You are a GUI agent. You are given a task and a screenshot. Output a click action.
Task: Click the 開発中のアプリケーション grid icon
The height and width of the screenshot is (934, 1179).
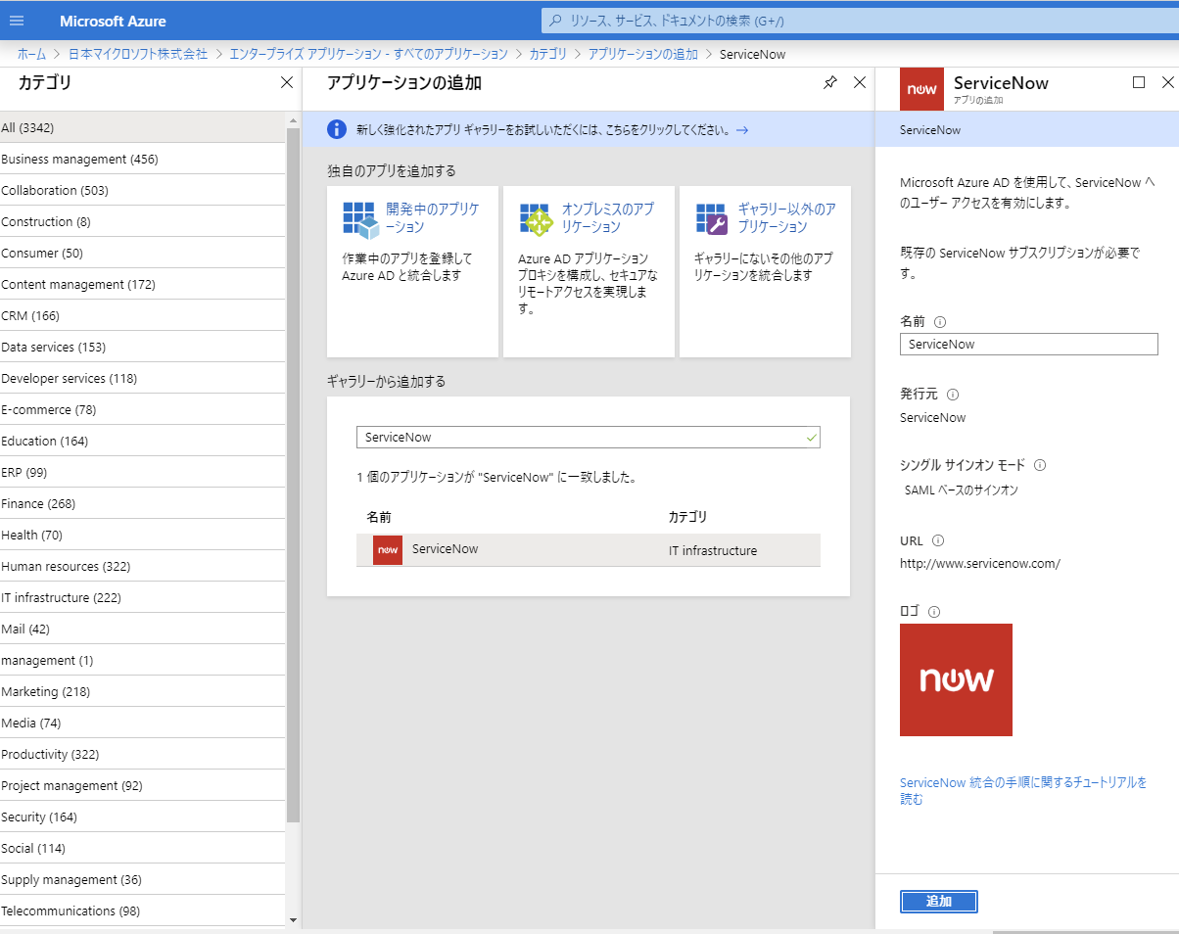click(x=359, y=219)
